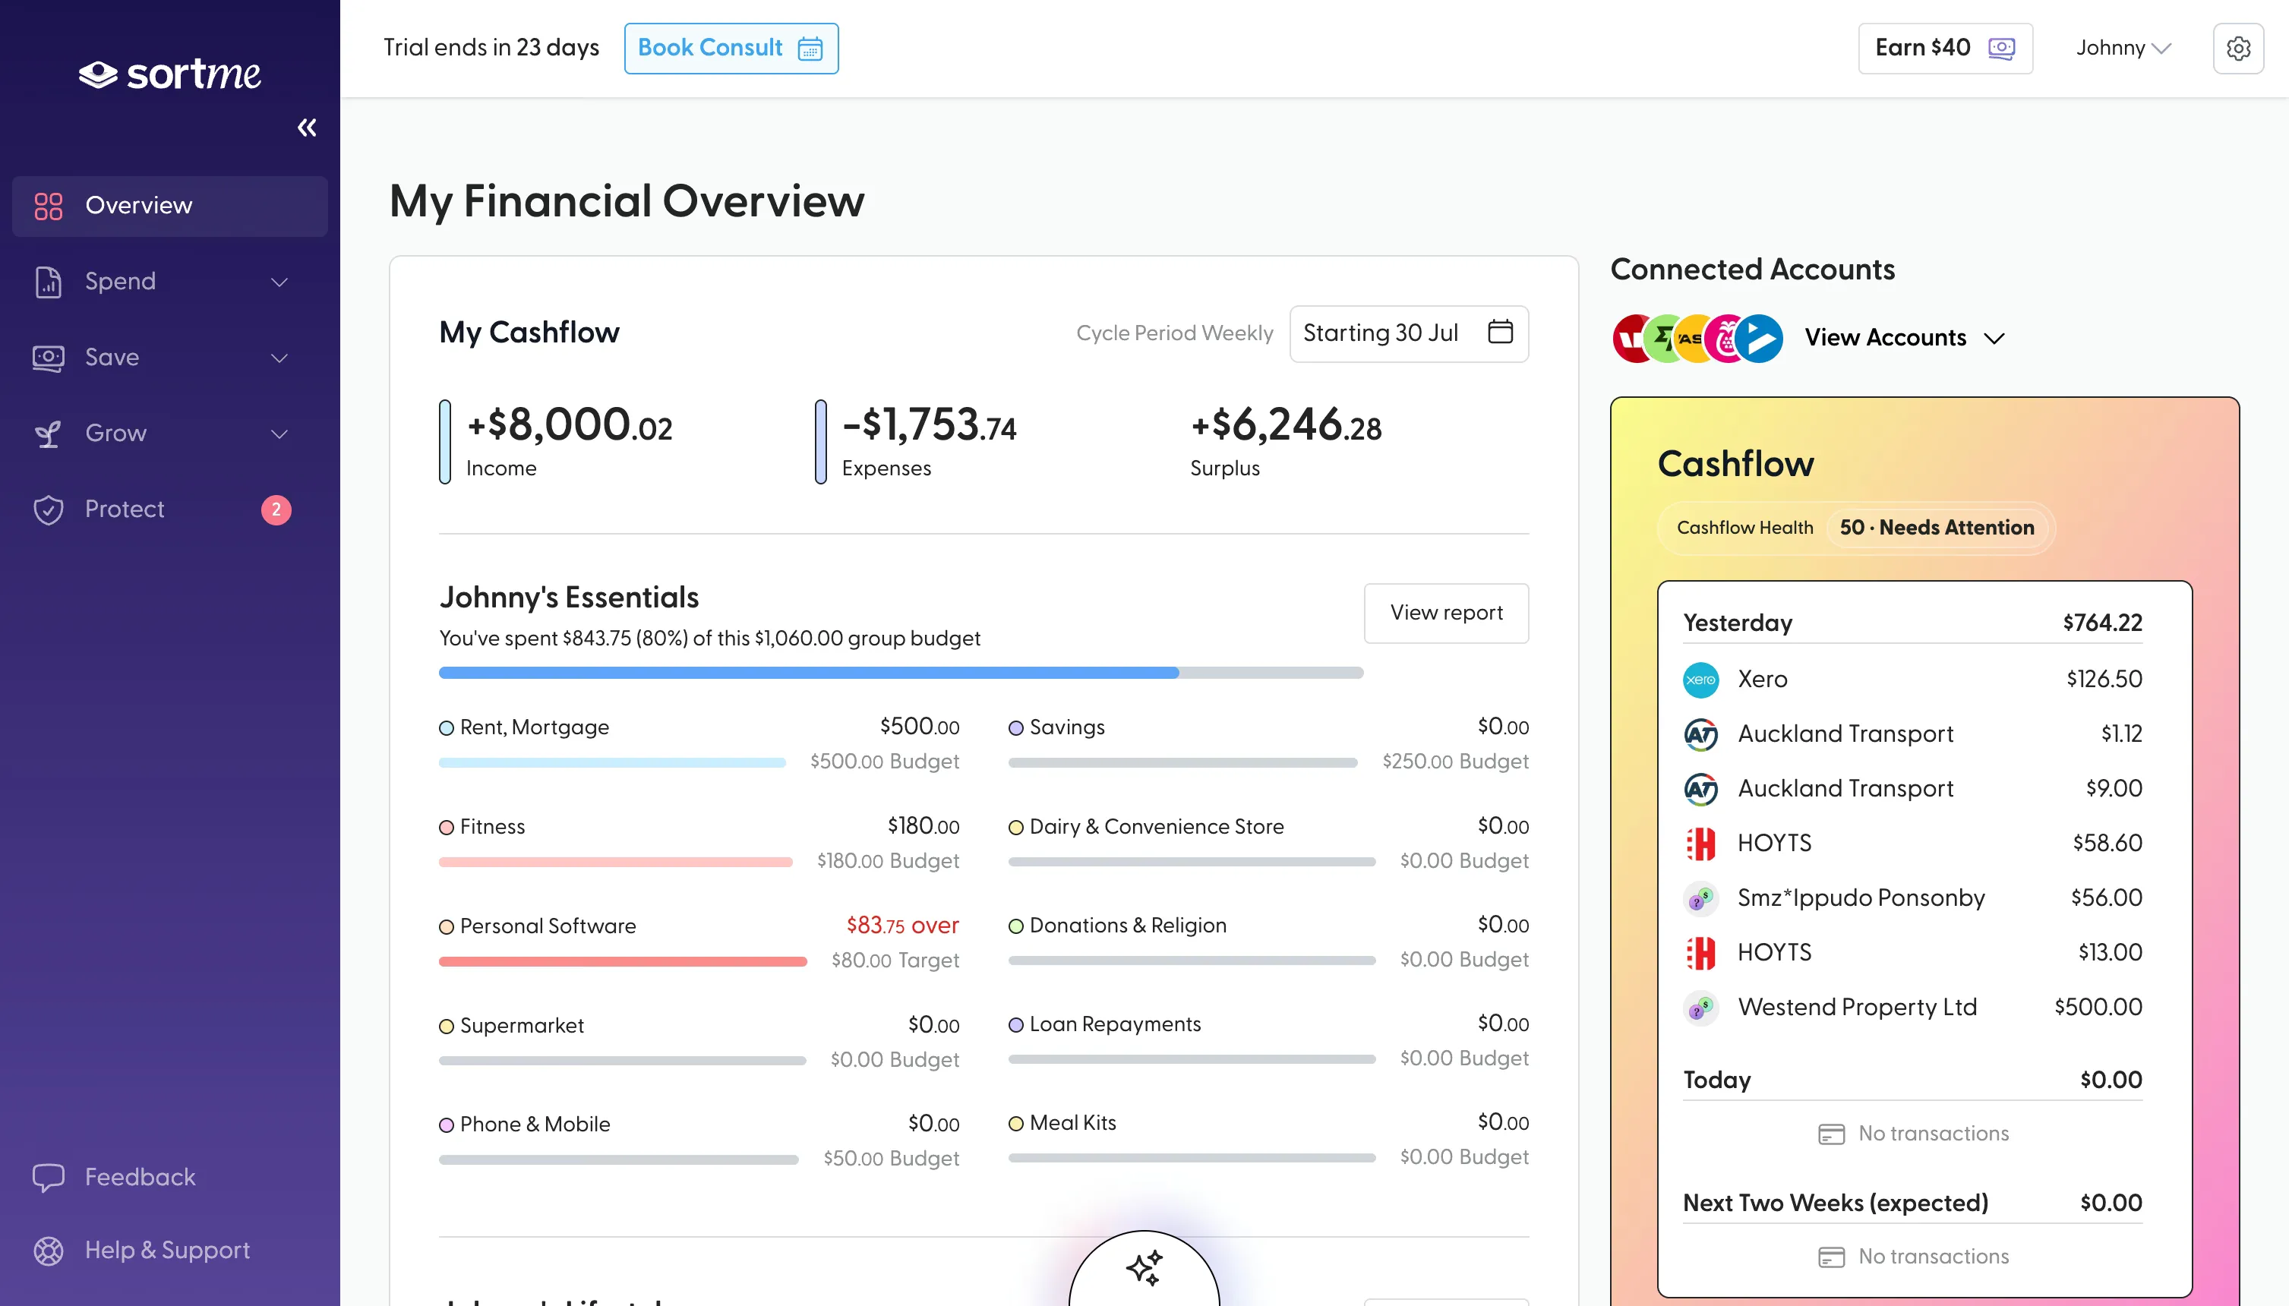
Task: Expand the View Accounts dropdown
Action: (x=1904, y=337)
